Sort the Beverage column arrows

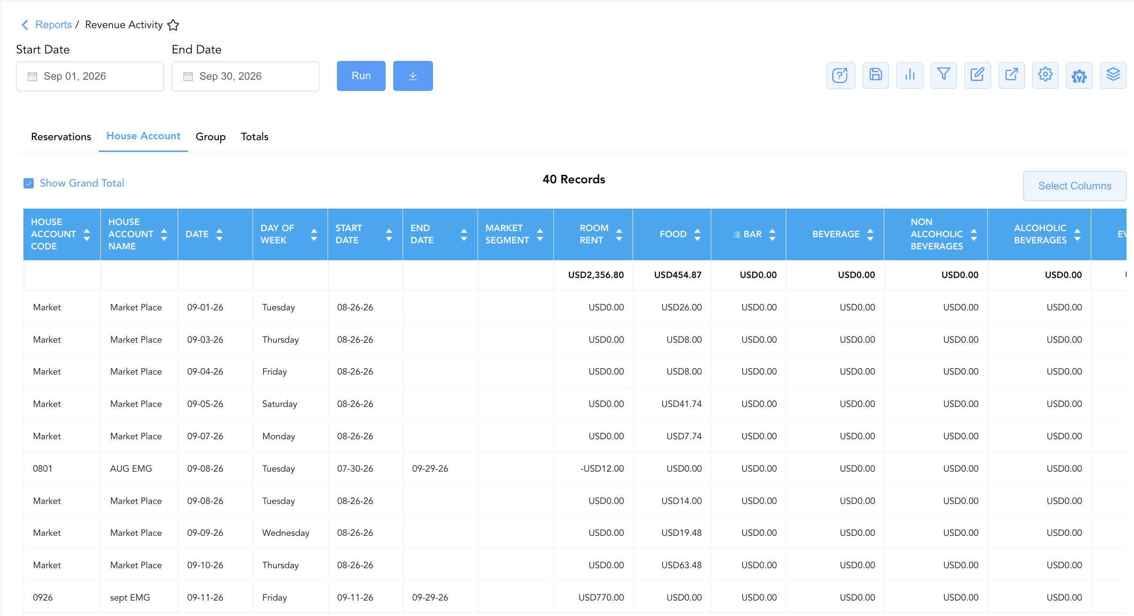(870, 234)
